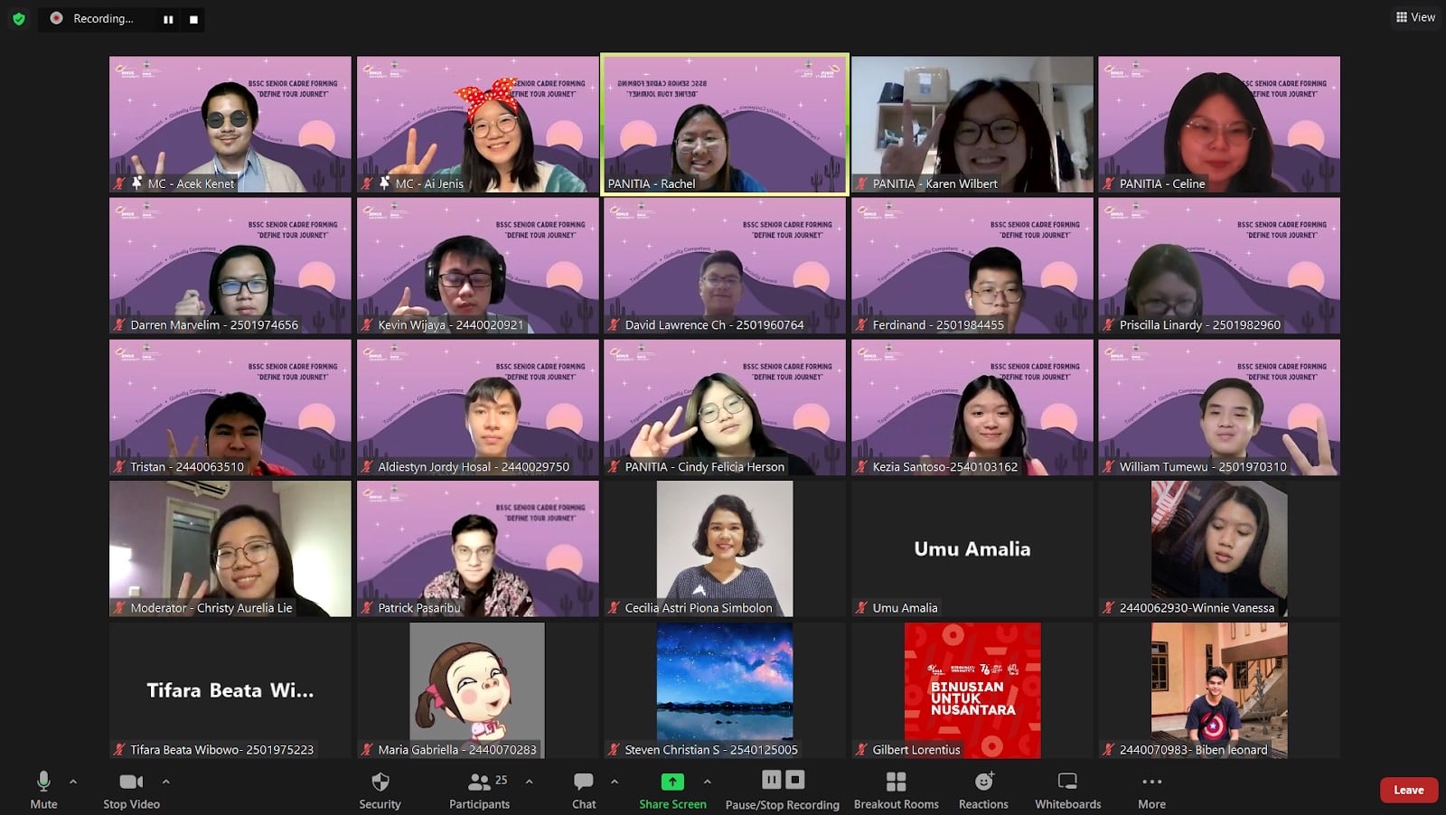The width and height of the screenshot is (1446, 815).
Task: Expand the arrow next to Participants
Action: pos(529,782)
